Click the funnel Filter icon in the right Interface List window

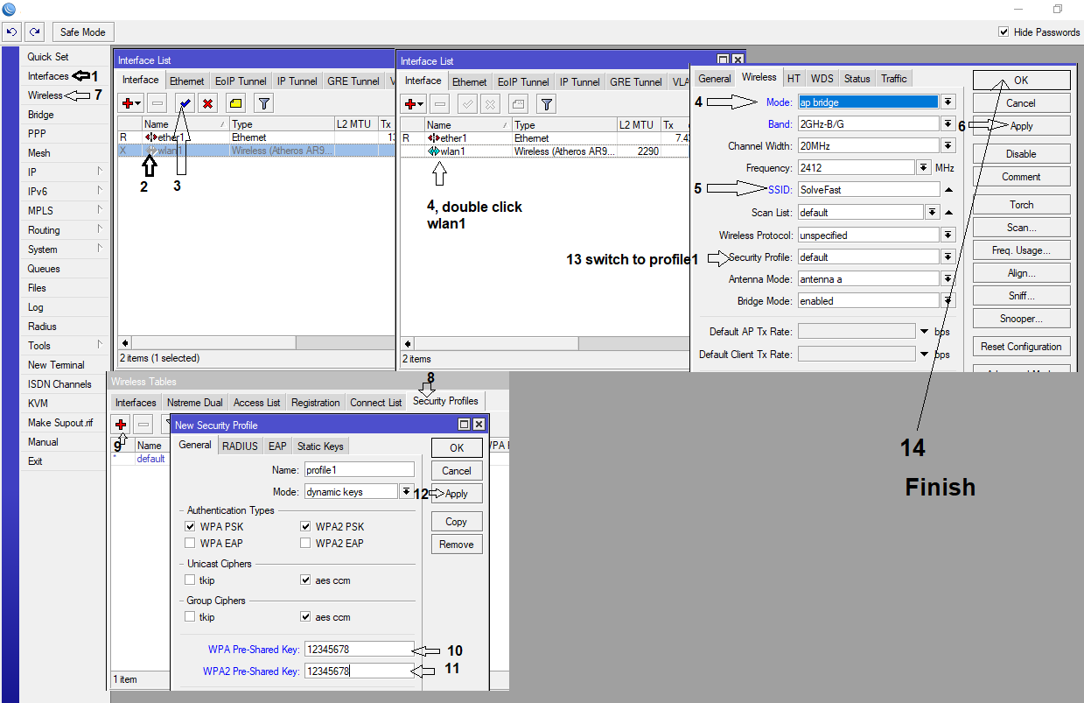pyautogui.click(x=546, y=104)
